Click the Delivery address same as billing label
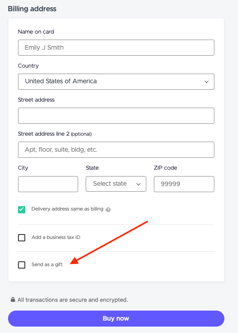This screenshot has width=238, height=333. pos(67,209)
